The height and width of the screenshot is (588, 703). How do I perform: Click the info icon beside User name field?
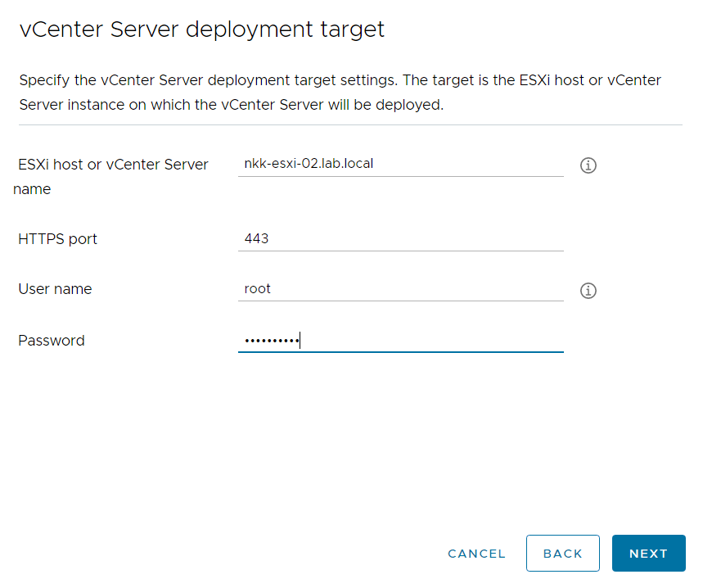(x=588, y=291)
